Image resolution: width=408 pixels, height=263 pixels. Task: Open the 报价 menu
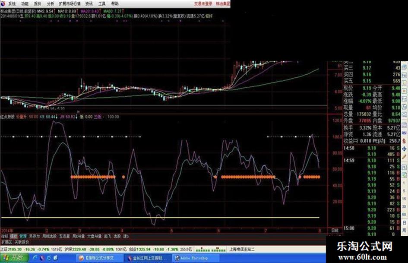[38, 3]
